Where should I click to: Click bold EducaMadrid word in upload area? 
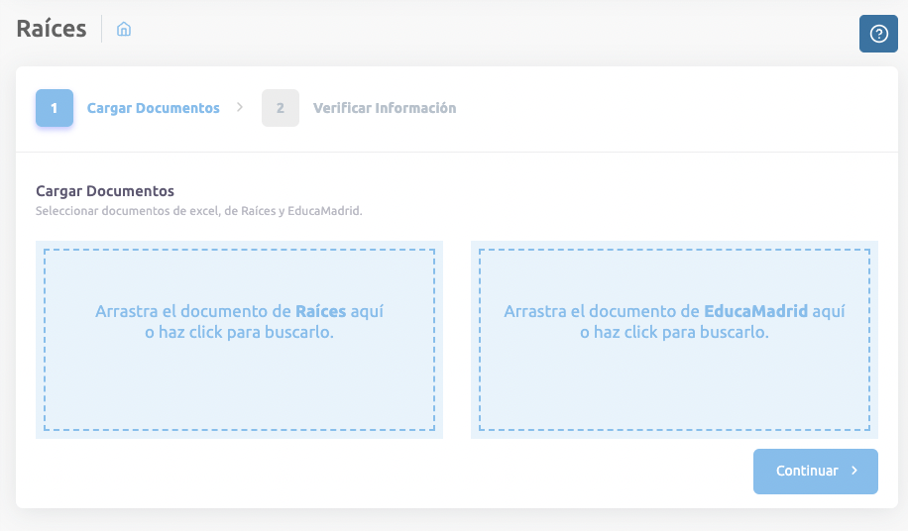pos(756,311)
